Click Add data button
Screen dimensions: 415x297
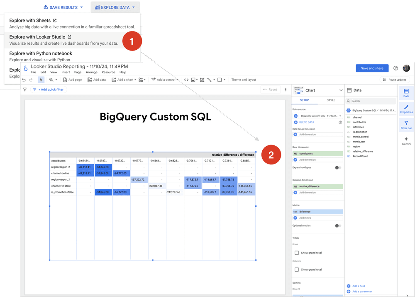(x=97, y=80)
